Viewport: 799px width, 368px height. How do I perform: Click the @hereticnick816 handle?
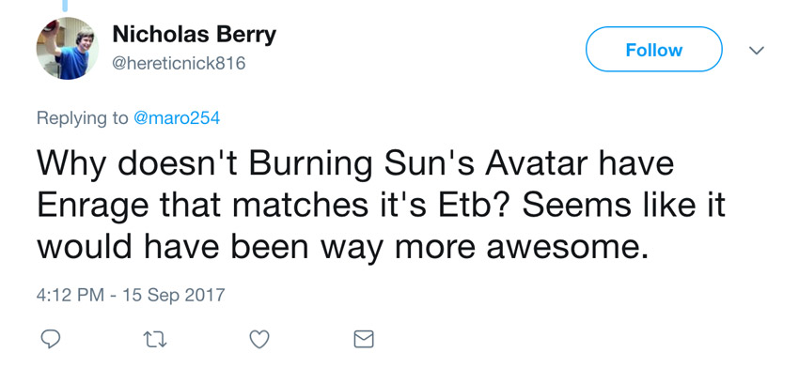point(179,64)
